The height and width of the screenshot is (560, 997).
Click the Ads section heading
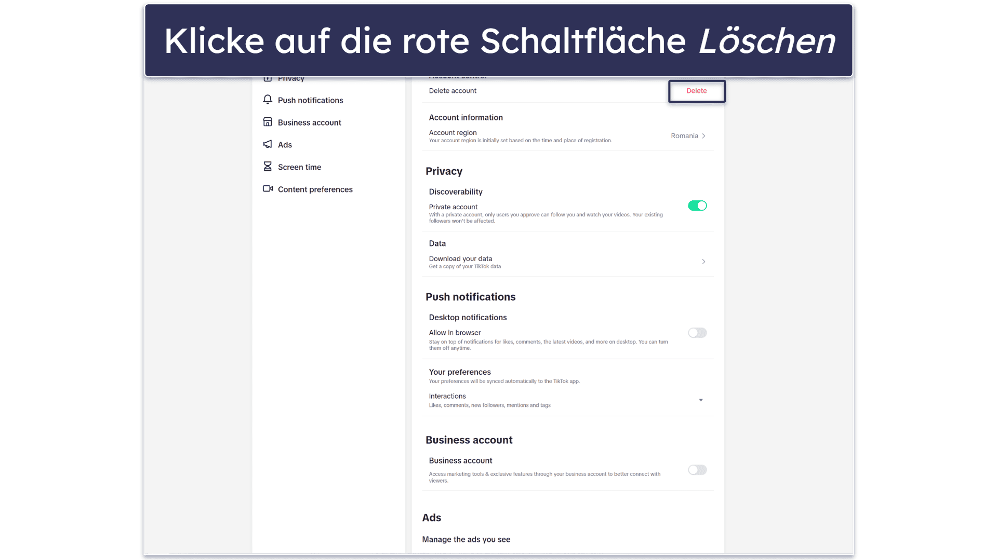(432, 518)
